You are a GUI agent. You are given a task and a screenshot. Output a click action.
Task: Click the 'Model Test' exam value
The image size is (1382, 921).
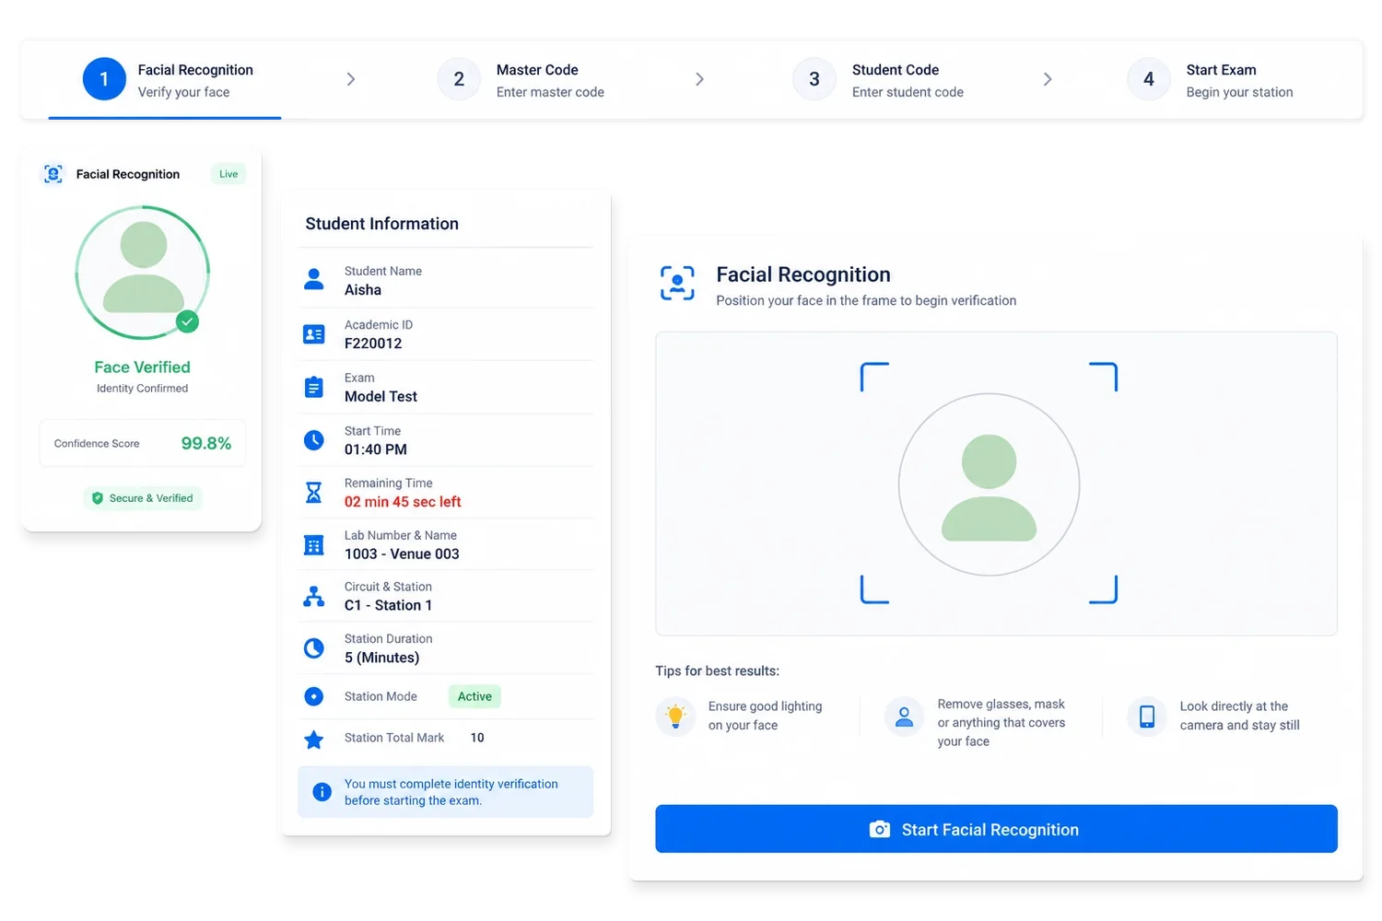pyautogui.click(x=381, y=396)
